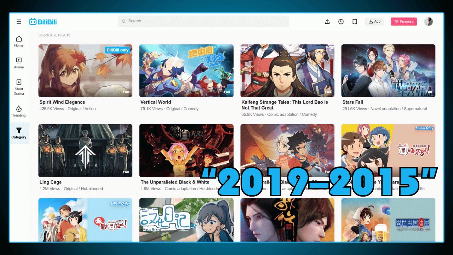
Task: Open the hamburger menu
Action: [x=19, y=22]
